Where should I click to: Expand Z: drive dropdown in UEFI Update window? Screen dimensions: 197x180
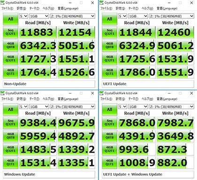coord(172,16)
